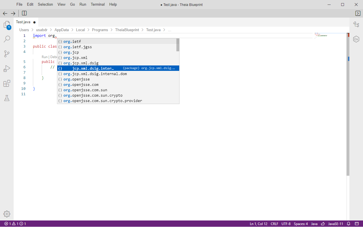Open the Settings gear menu
The width and height of the screenshot is (363, 227).
click(x=7, y=214)
